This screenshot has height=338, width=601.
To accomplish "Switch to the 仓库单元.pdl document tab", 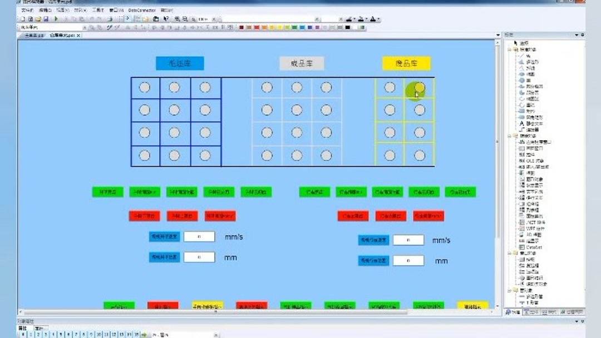I will click(x=61, y=34).
